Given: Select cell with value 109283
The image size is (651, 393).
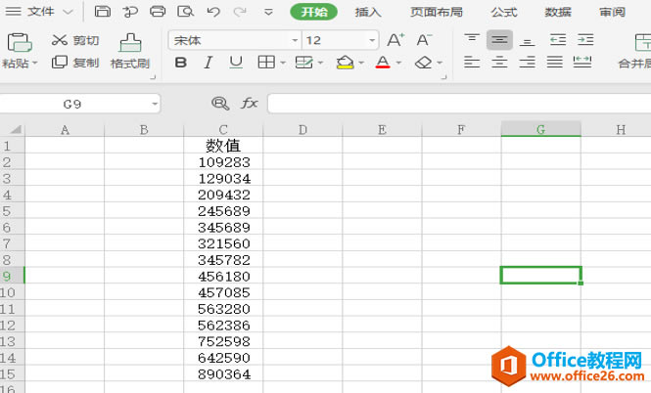Looking at the screenshot, I should [223, 162].
